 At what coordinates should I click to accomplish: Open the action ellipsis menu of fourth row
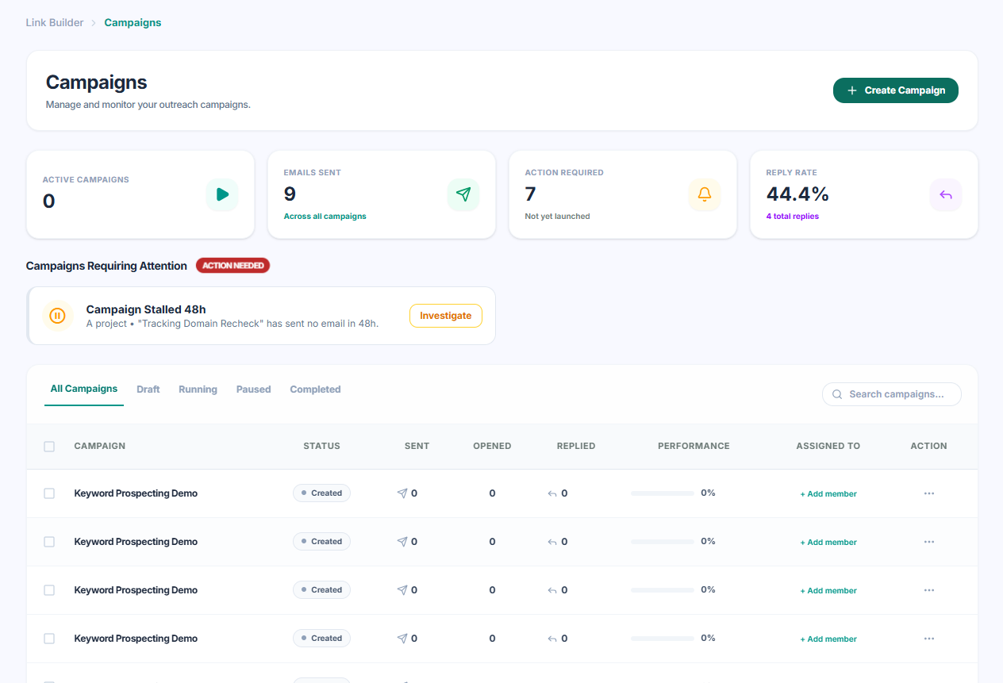coord(929,639)
